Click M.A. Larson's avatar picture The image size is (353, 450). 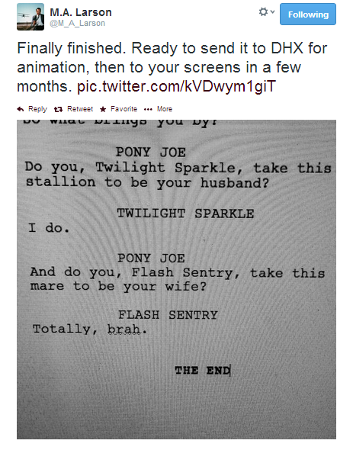30,17
